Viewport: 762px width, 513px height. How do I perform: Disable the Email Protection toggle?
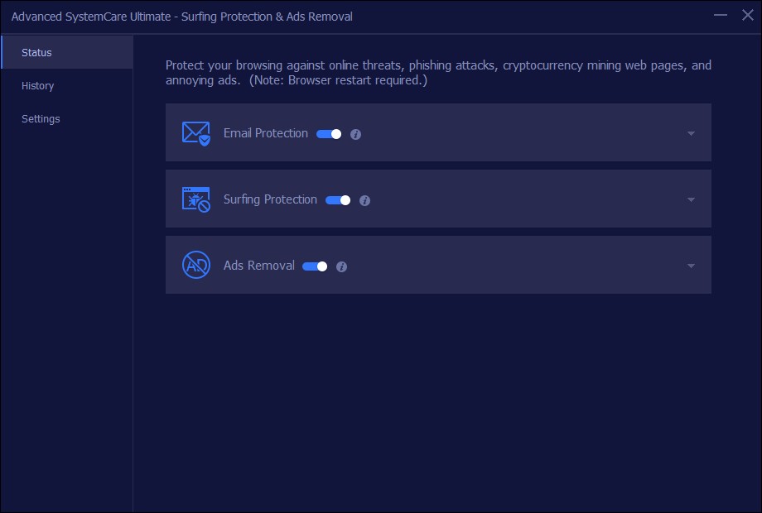coord(327,133)
